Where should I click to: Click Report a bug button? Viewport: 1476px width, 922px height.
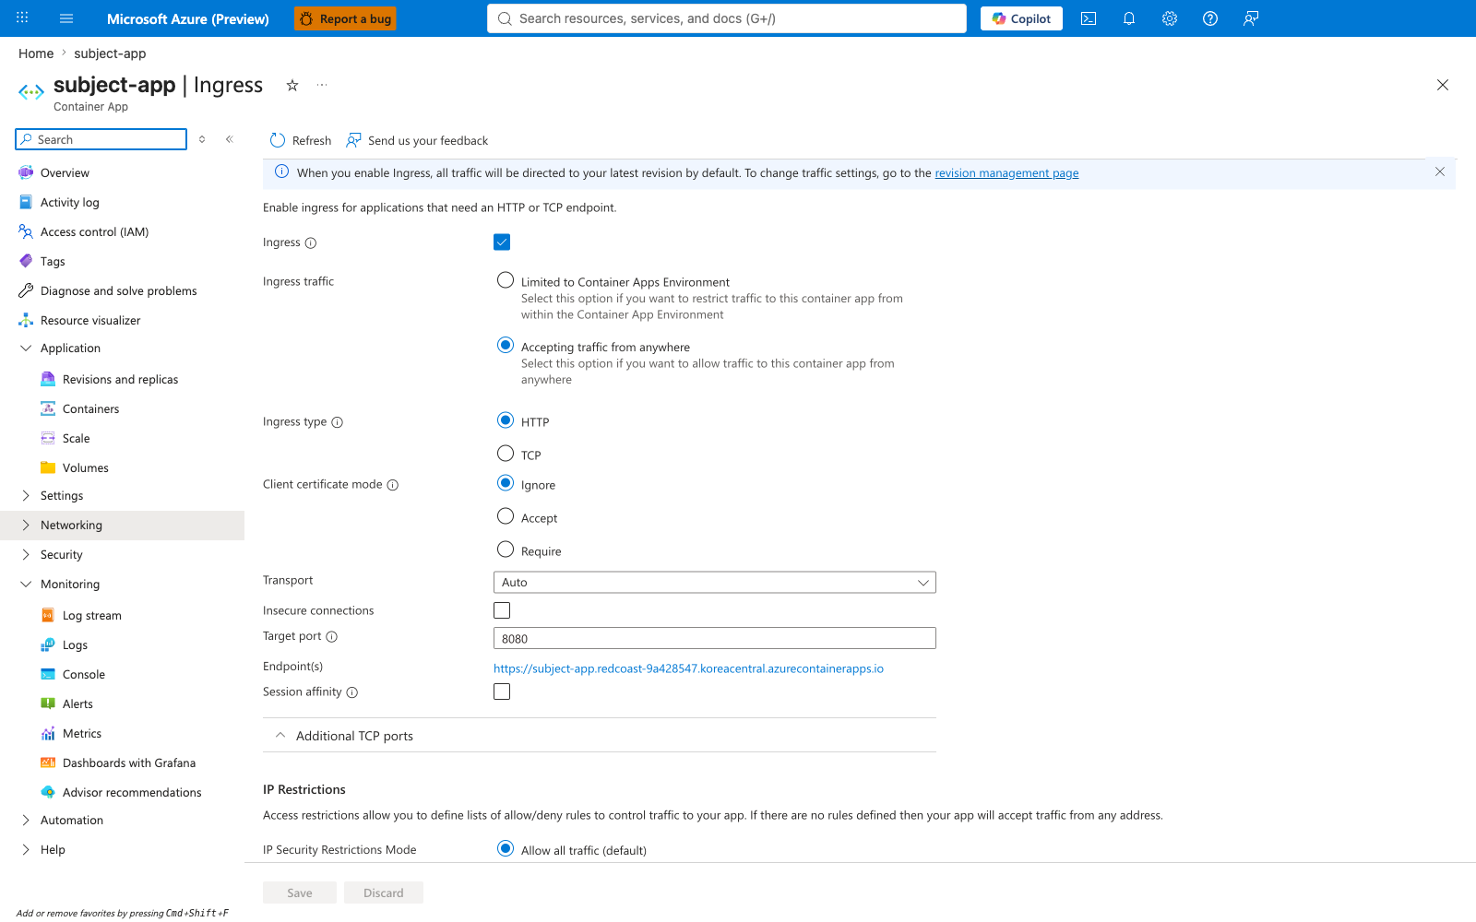point(345,18)
